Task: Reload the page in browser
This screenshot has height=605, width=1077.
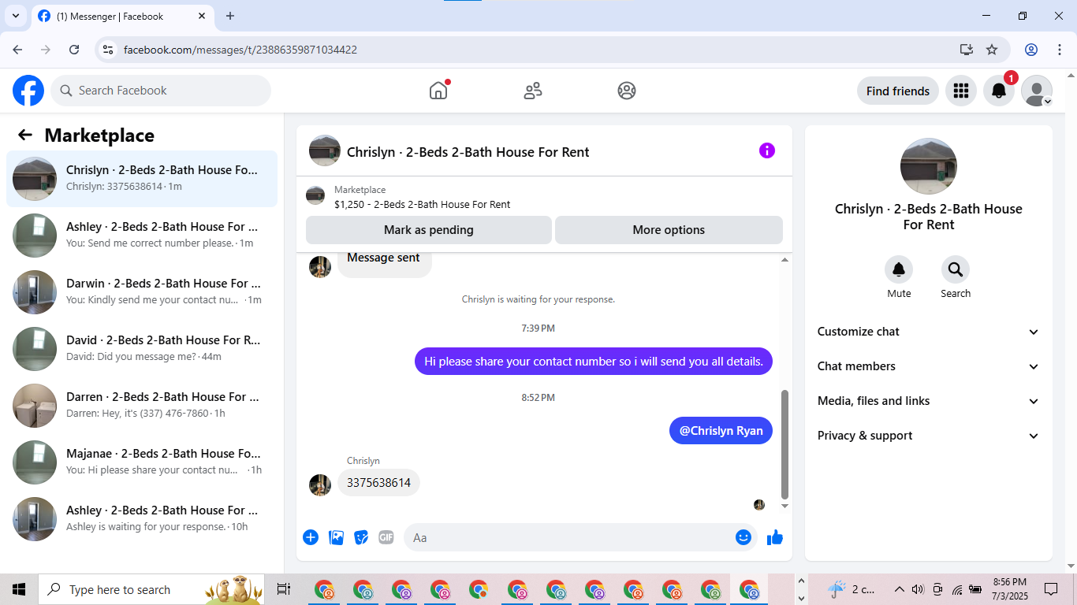Action: point(74,50)
